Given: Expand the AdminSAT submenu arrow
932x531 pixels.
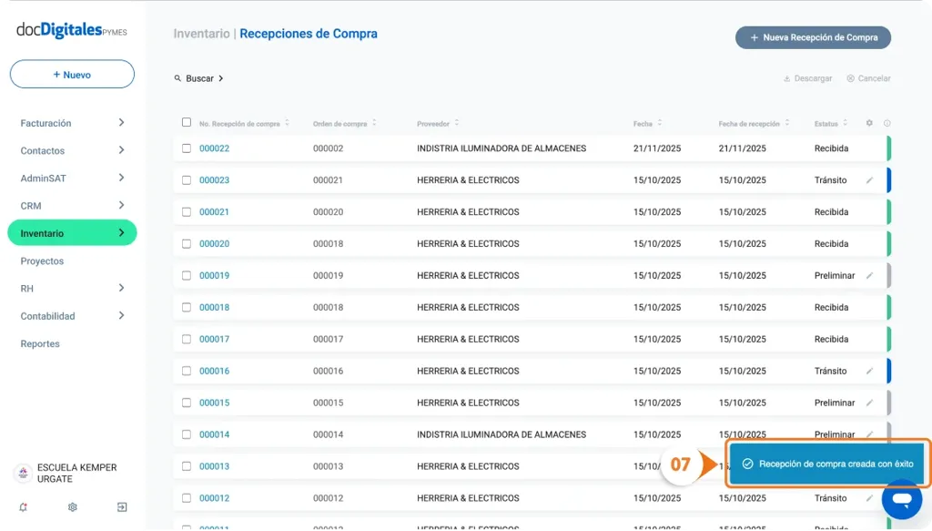Looking at the screenshot, I should coord(122,178).
